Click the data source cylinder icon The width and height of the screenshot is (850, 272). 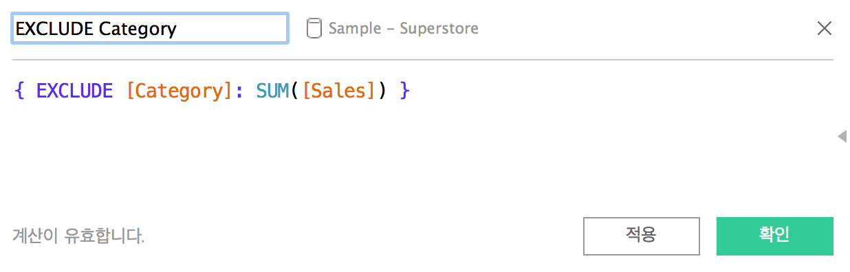314,28
